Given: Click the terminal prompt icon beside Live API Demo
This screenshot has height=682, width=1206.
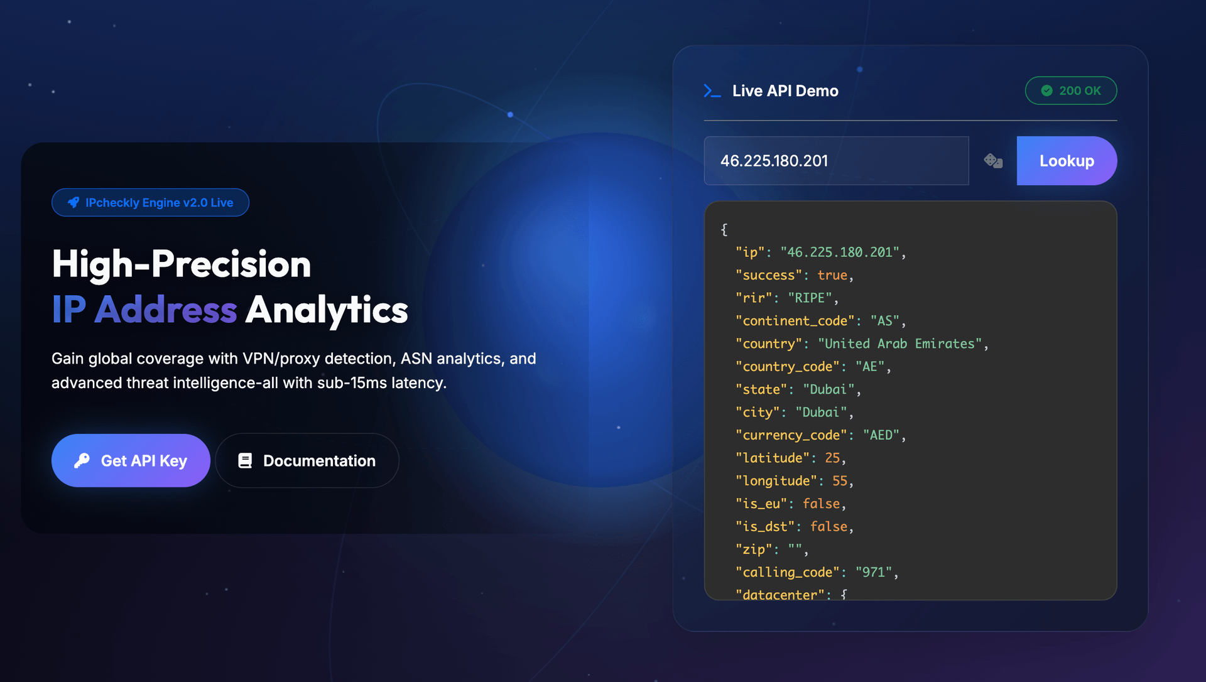Looking at the screenshot, I should tap(712, 91).
